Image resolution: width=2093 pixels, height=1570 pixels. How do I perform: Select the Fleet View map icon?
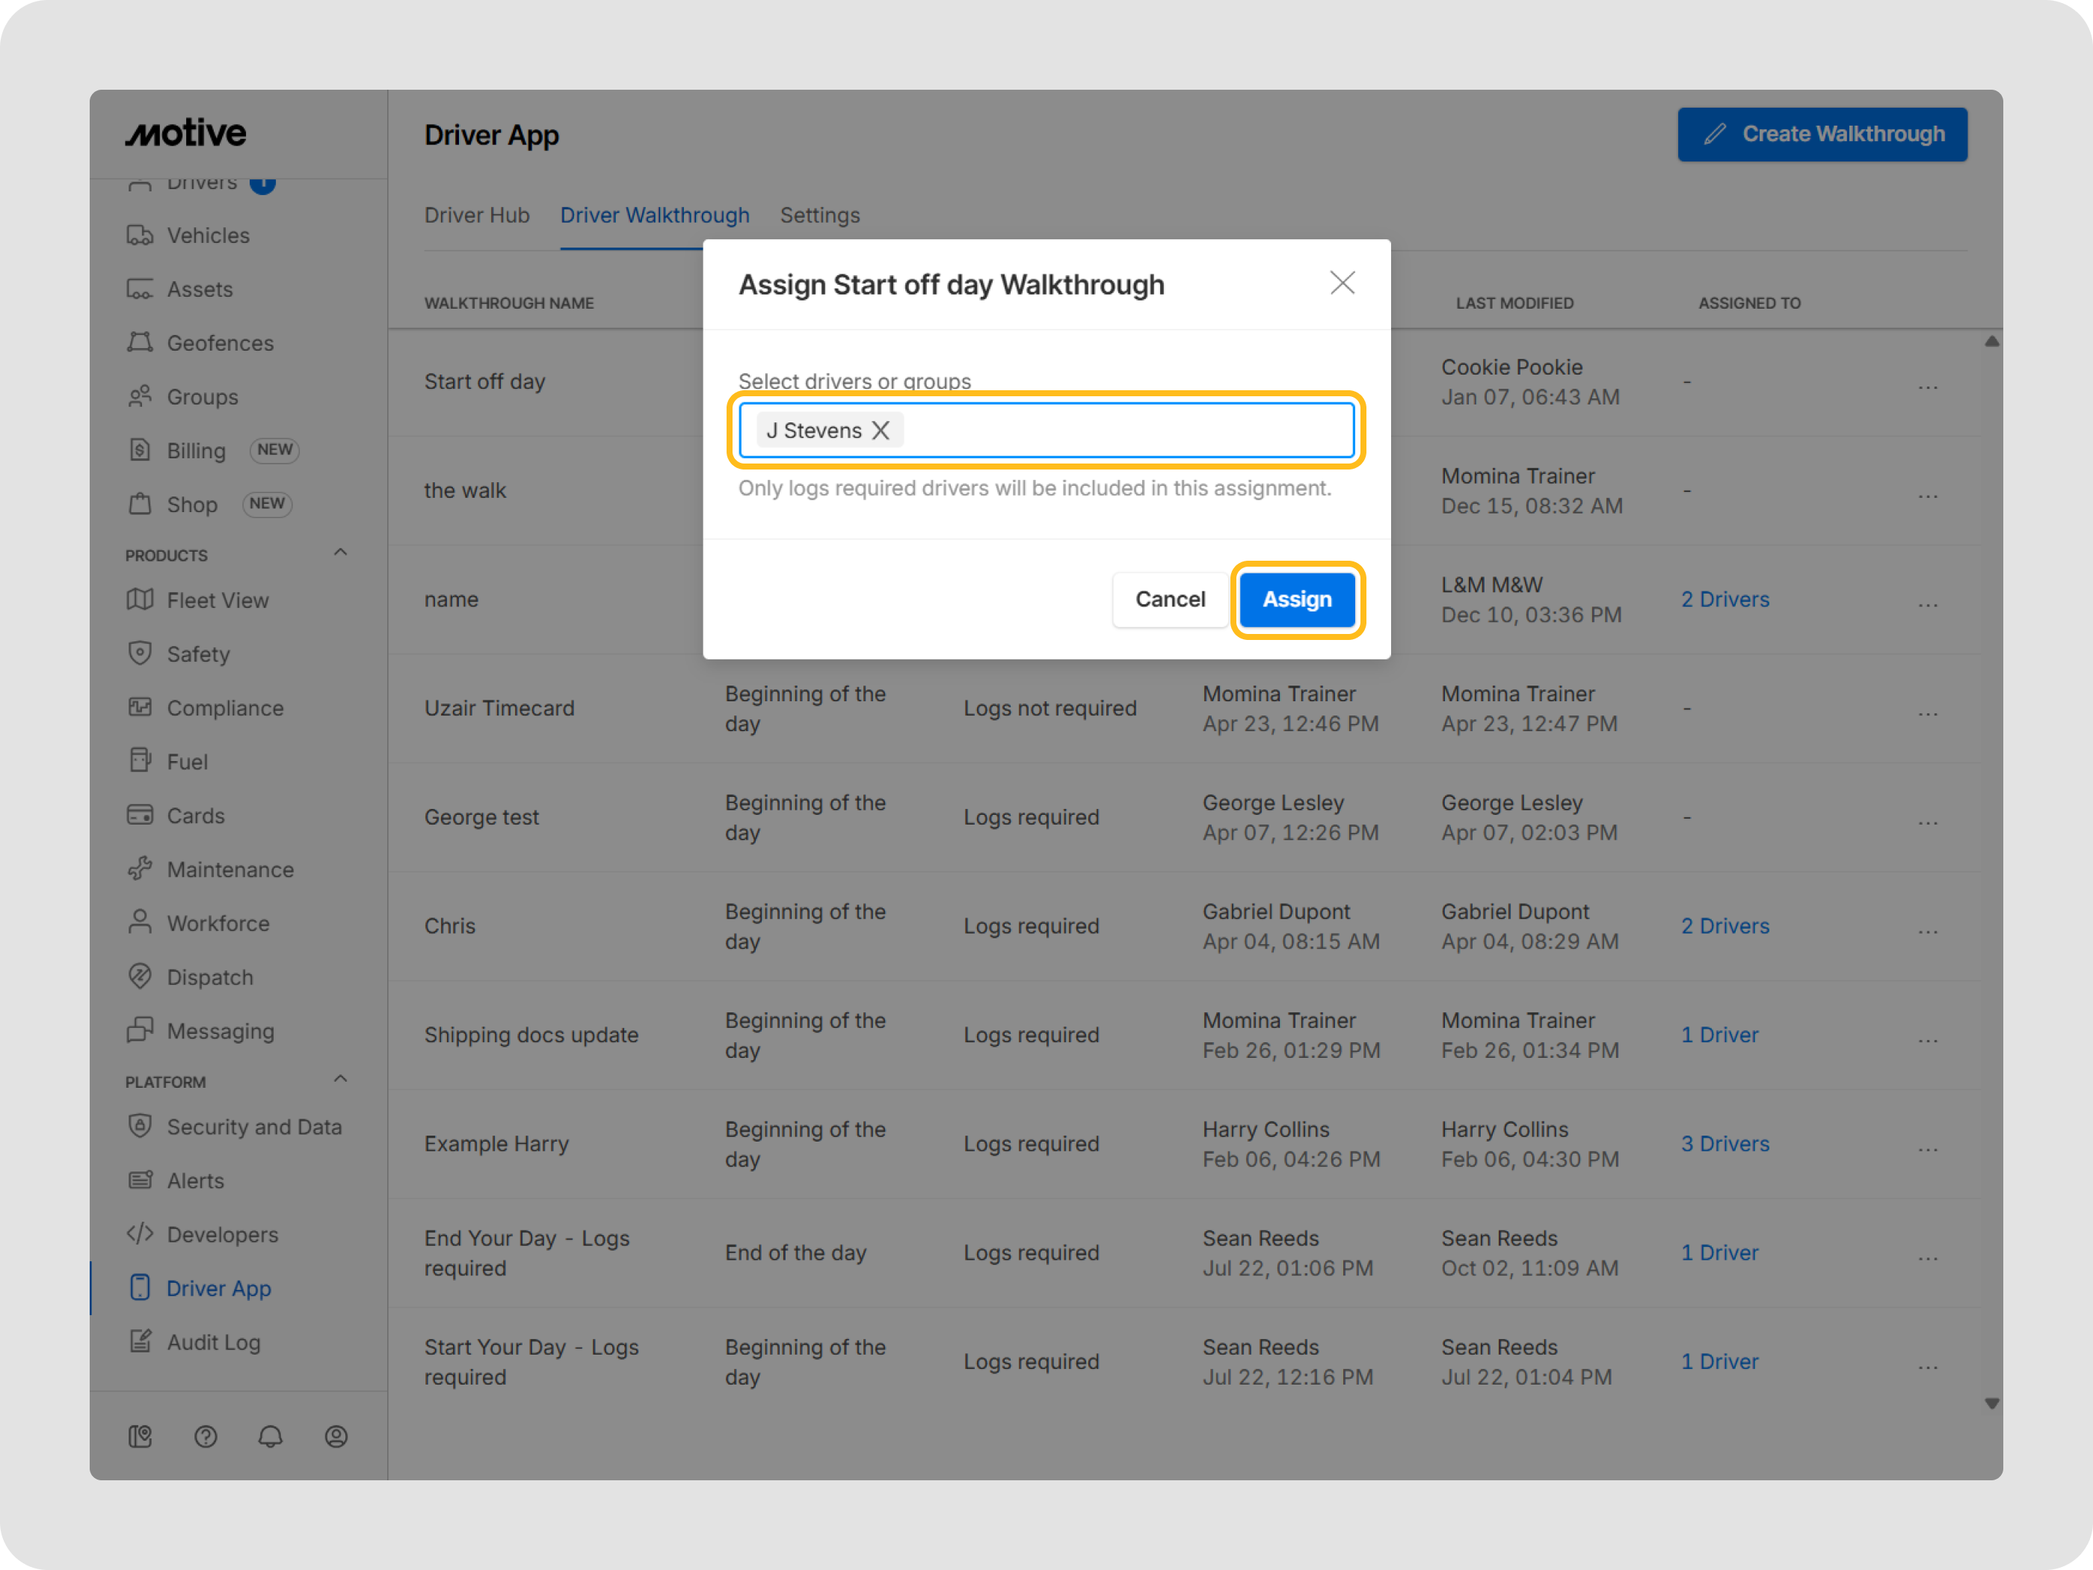pyautogui.click(x=140, y=599)
